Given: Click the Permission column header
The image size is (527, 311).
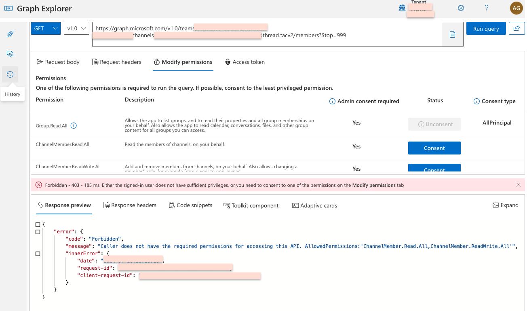Looking at the screenshot, I should pyautogui.click(x=50, y=99).
